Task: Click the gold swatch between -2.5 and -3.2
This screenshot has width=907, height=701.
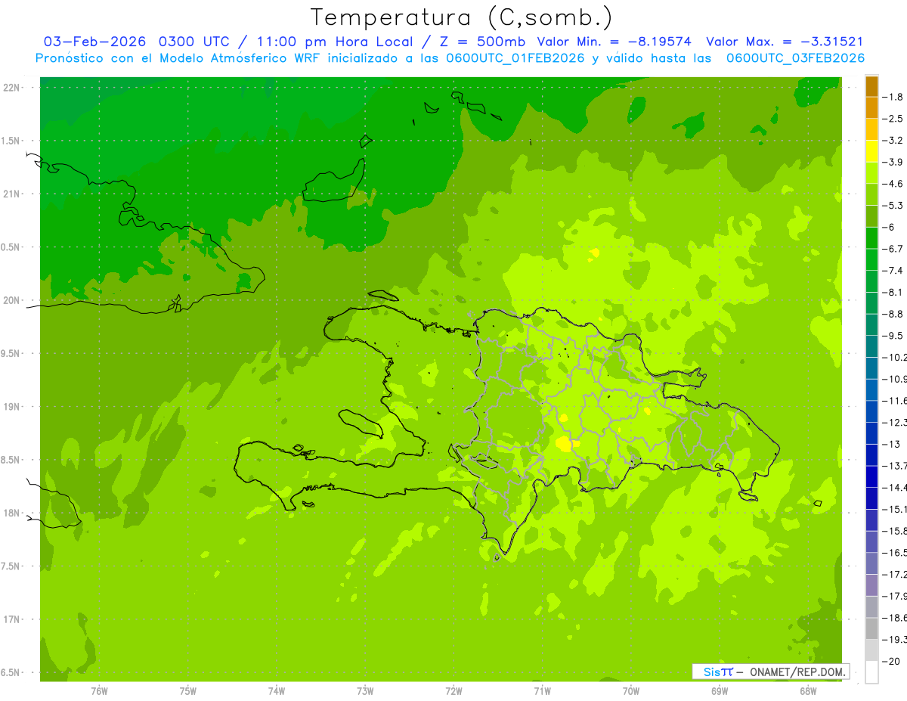Action: (x=871, y=129)
